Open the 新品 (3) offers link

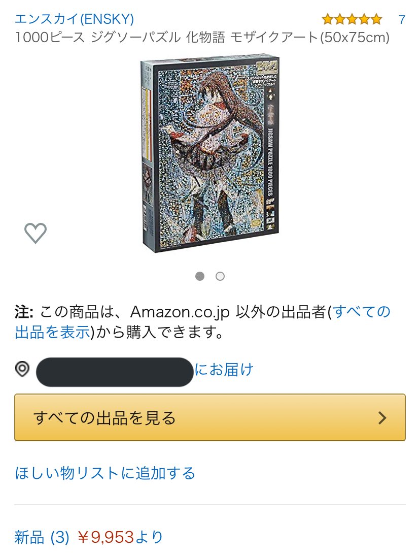point(42,537)
